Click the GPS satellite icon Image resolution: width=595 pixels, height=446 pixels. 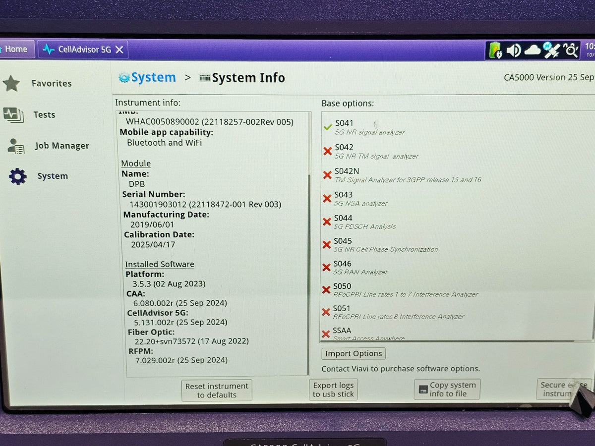551,50
